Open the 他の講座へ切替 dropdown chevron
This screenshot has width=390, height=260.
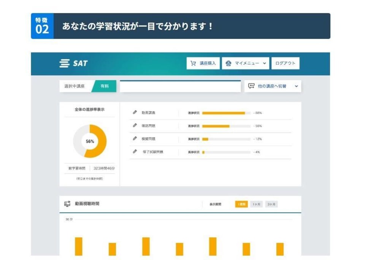click(x=296, y=86)
